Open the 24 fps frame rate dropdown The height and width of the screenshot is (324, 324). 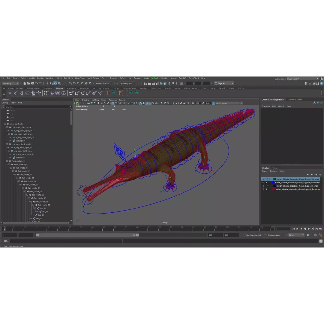coord(296,235)
